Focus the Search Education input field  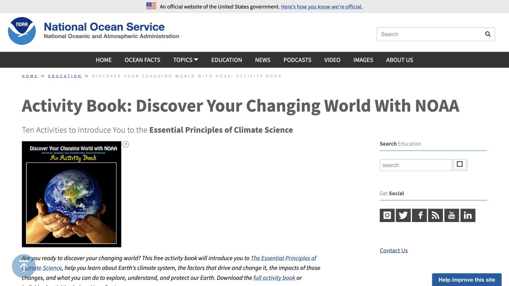416,165
